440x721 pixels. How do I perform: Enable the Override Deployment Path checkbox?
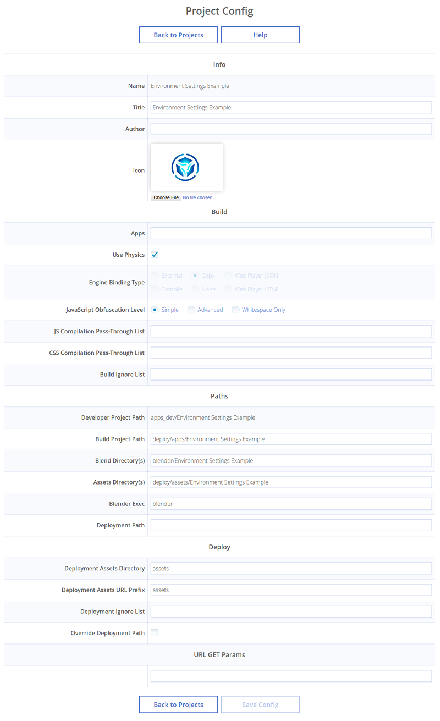click(x=155, y=633)
